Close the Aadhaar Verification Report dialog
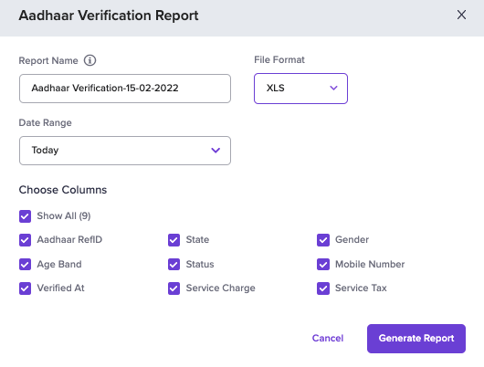The width and height of the screenshot is (484, 367). click(x=461, y=15)
